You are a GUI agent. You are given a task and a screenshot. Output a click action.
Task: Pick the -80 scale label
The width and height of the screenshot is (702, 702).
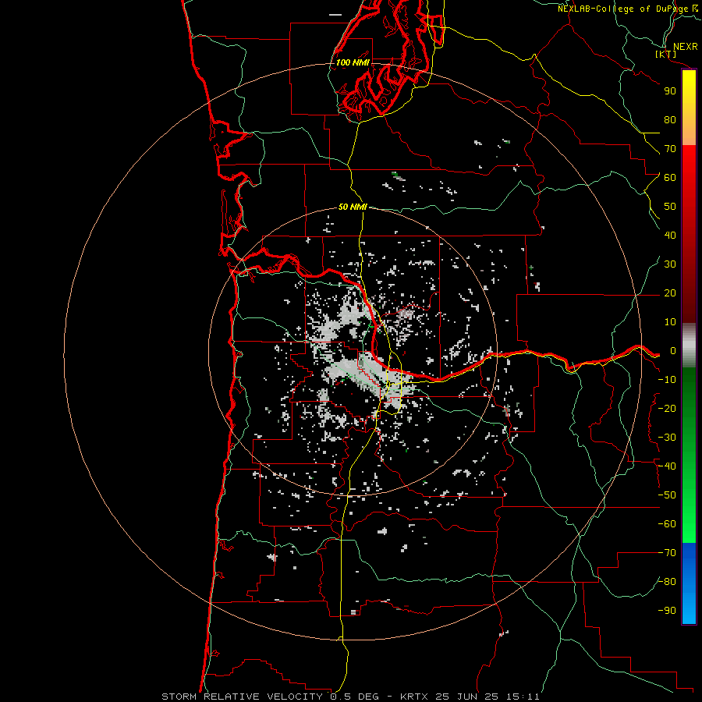pos(667,582)
